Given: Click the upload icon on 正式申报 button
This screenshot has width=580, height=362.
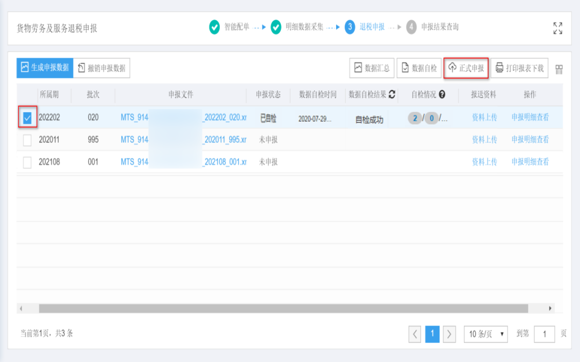Looking at the screenshot, I should point(452,68).
